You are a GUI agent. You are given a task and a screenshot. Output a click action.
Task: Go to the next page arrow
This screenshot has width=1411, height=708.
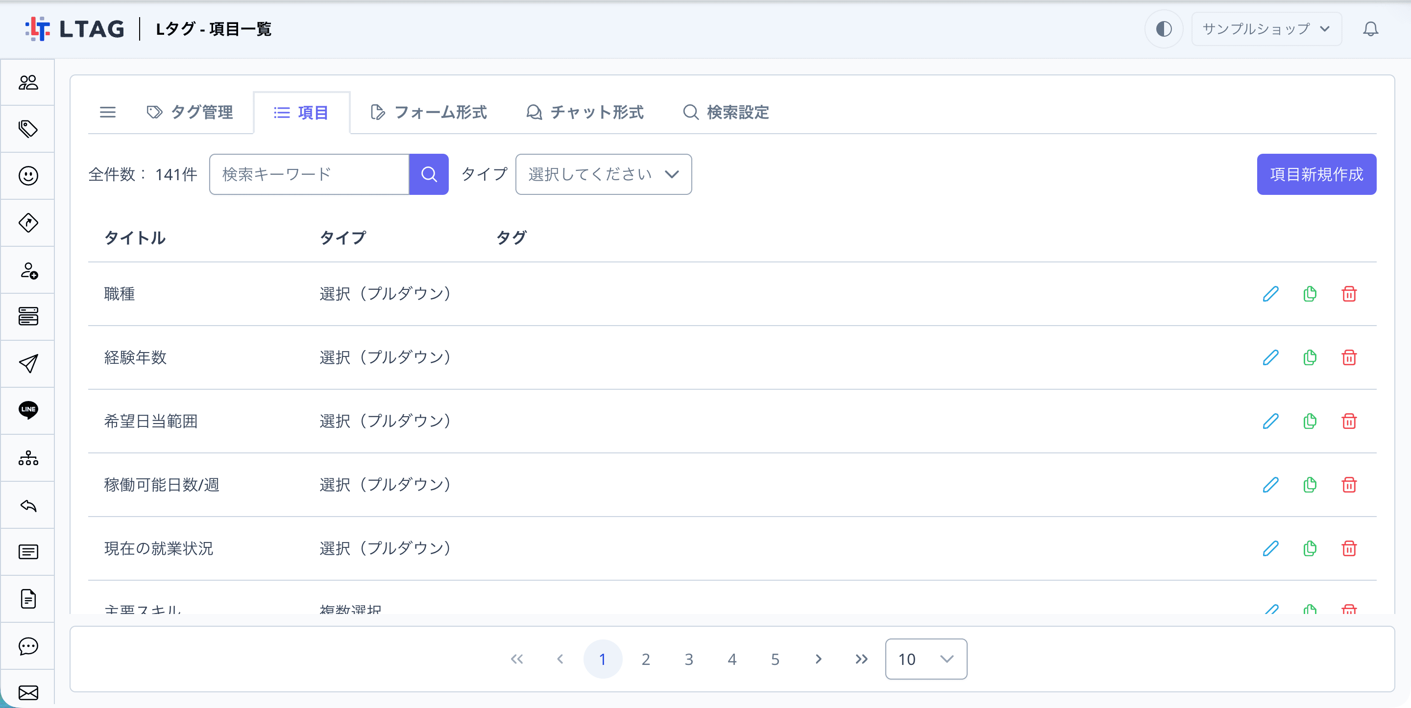point(818,659)
